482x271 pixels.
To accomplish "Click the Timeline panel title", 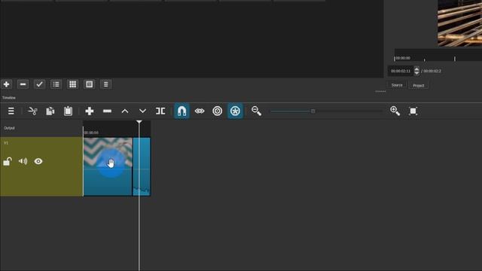I will (9, 98).
